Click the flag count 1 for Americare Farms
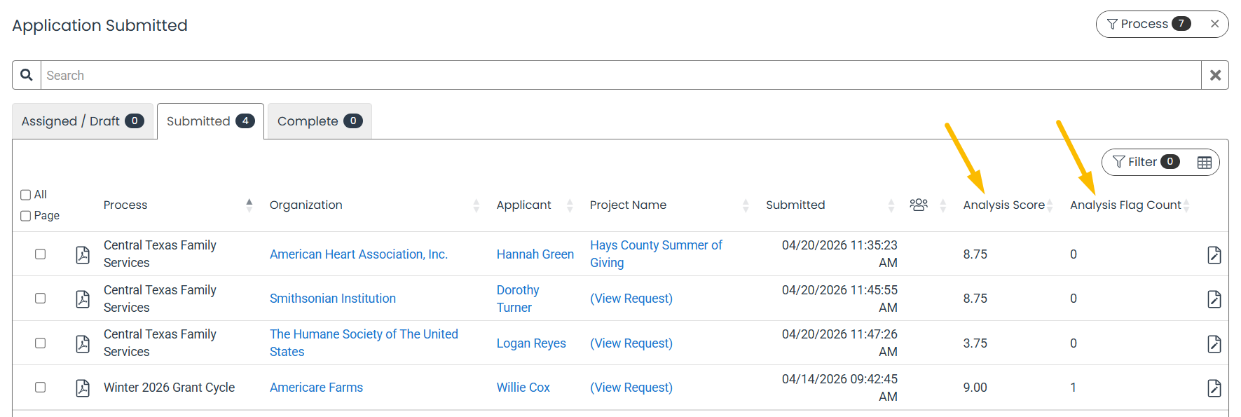Viewport: 1241px width, 417px height. point(1073,388)
